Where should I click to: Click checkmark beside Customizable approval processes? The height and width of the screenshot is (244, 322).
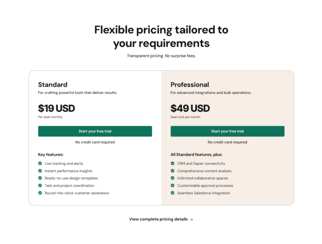point(172,185)
